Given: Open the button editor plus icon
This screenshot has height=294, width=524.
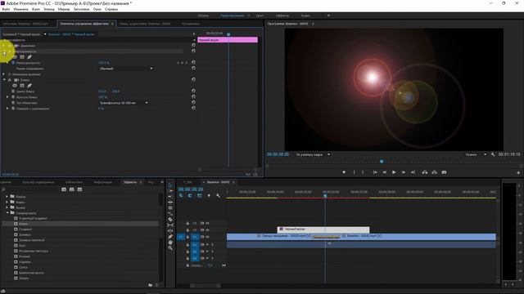Looking at the screenshot, I should tap(518, 172).
